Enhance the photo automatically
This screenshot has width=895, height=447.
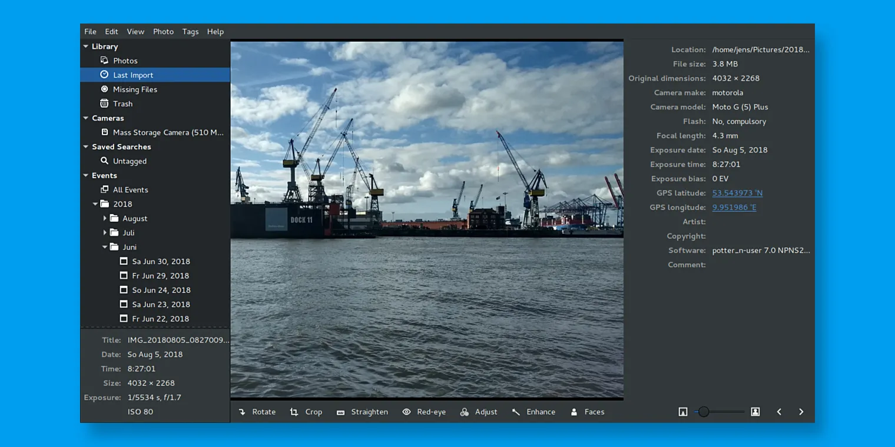pos(533,412)
